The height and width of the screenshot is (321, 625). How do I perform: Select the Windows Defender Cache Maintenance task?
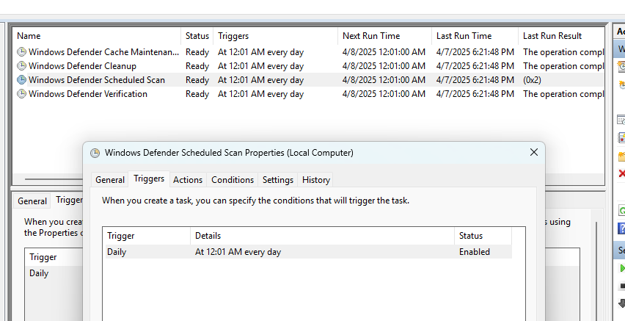click(103, 52)
